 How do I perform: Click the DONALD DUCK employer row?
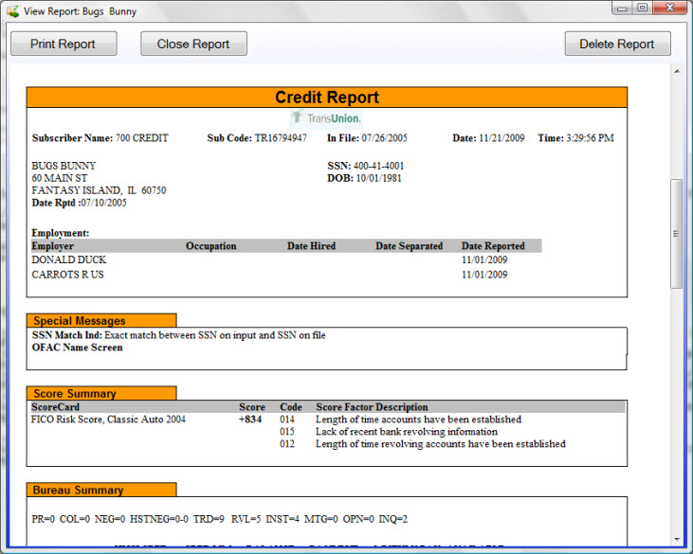click(69, 259)
